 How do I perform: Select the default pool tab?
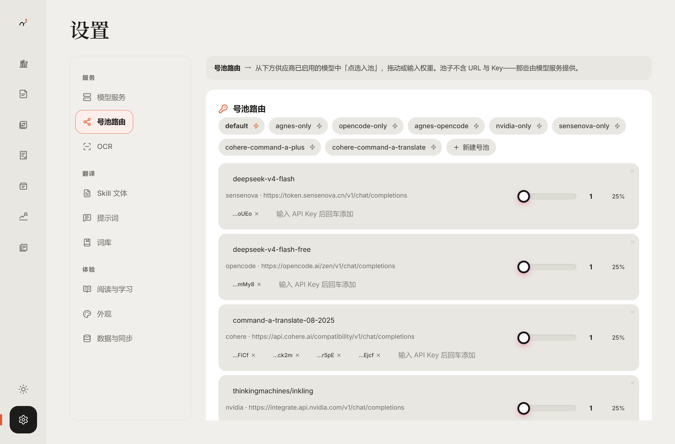(x=241, y=126)
